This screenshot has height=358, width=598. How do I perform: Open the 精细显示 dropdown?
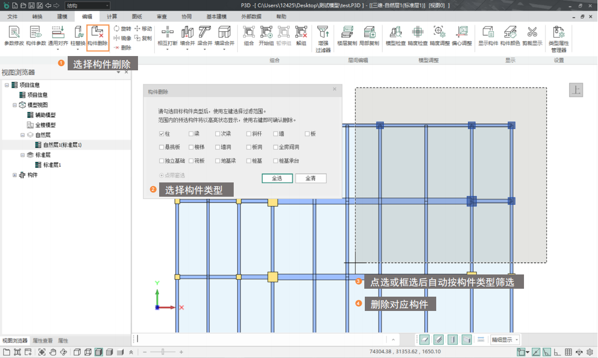[x=505, y=339]
